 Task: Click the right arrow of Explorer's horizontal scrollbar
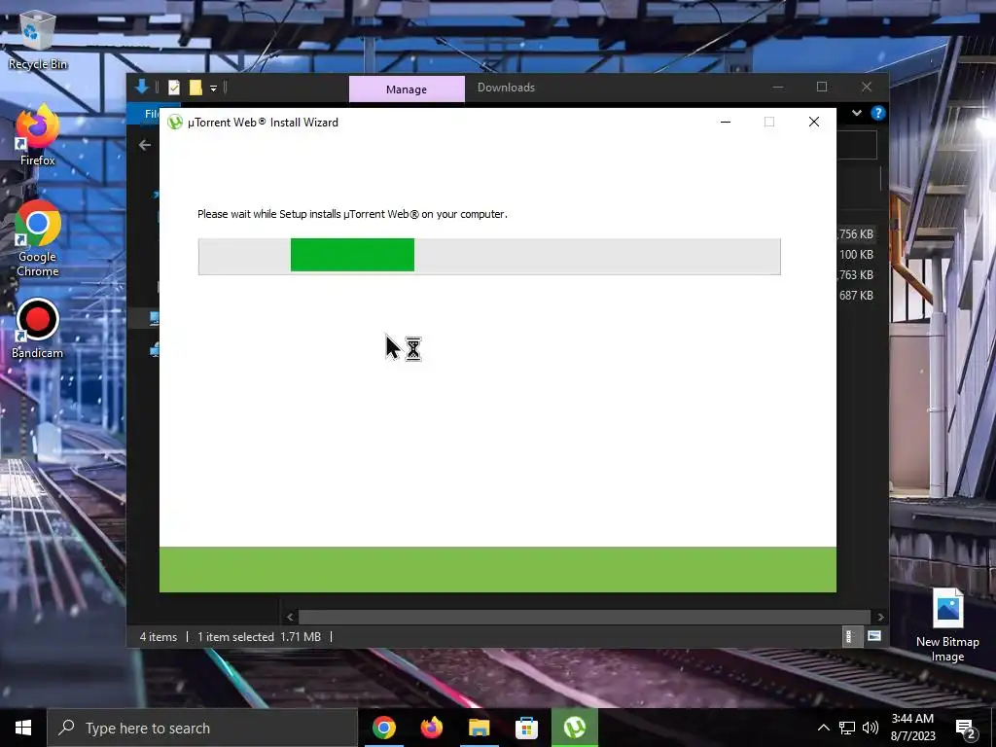tap(880, 617)
